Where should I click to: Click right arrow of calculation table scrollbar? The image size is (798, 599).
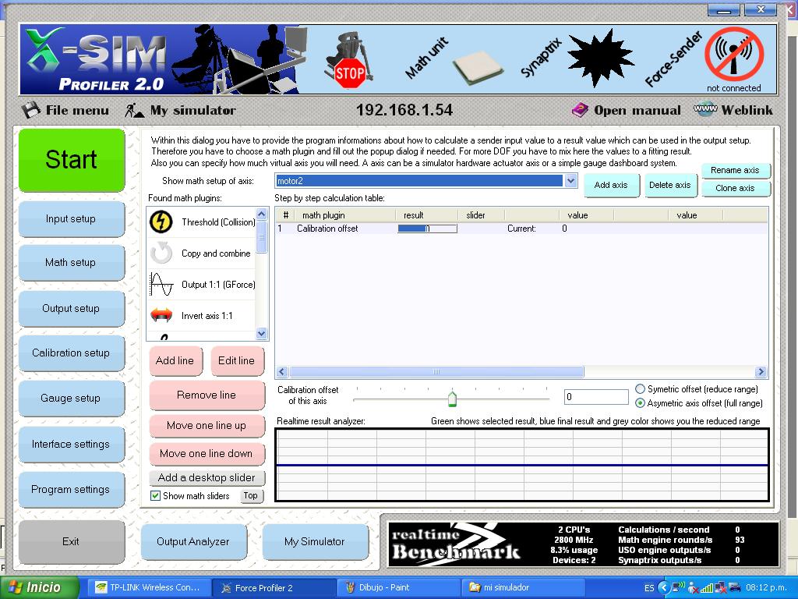tap(761, 372)
